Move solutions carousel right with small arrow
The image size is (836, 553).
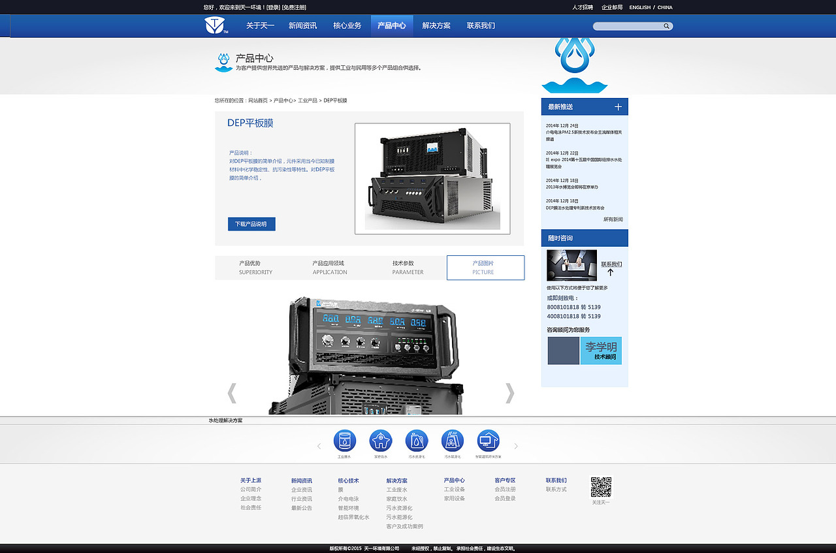point(516,447)
